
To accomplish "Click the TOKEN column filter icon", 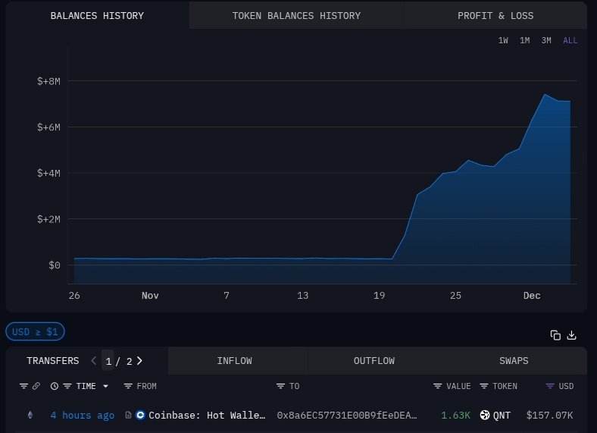I will (x=484, y=386).
